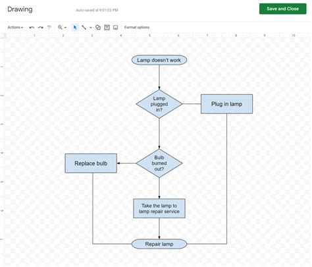Screen dimensions: 312x267
Task: Click the Image insert icon
Action: pos(115,27)
